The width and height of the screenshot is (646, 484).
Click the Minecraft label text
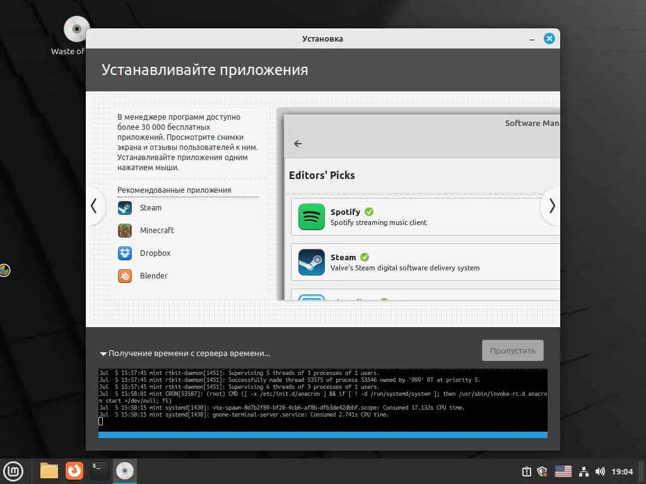pos(157,231)
